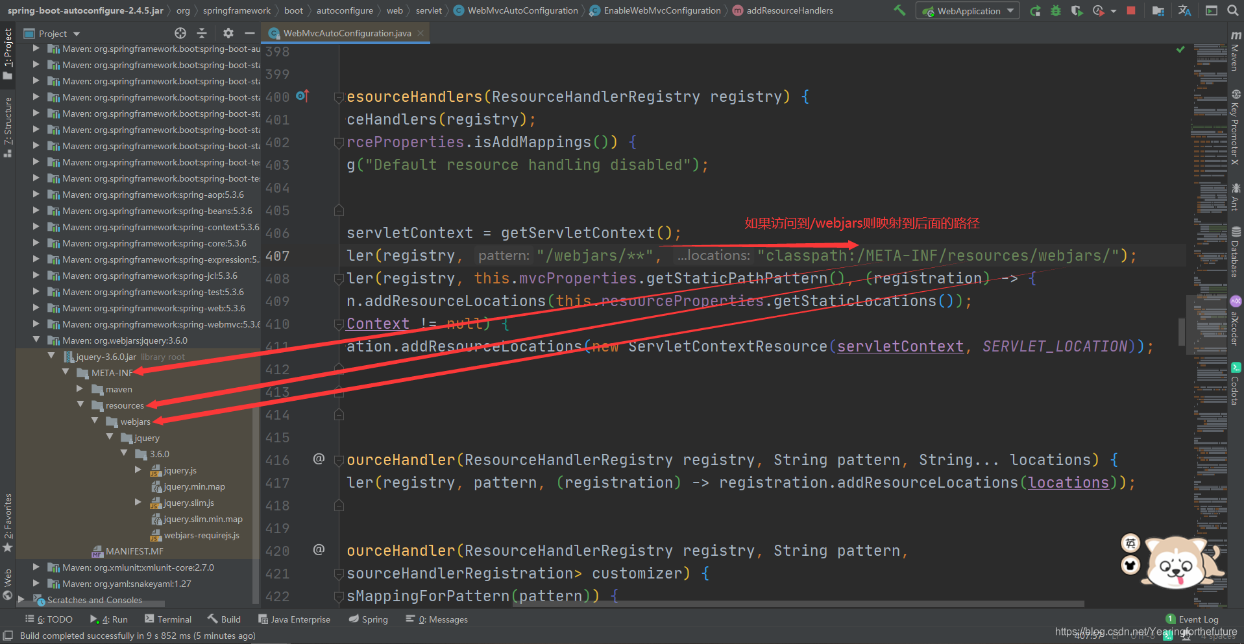Select webjars-requirejs.js file
The width and height of the screenshot is (1244, 644).
201,535
